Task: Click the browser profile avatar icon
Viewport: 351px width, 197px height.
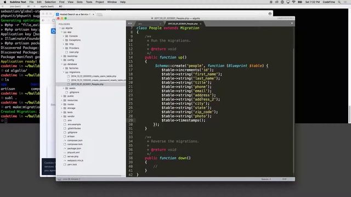Action: tap(270, 14)
